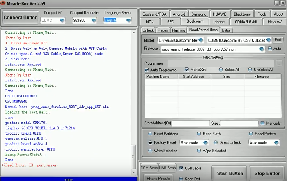
Task: Click the Programmer browse button
Action: (279, 63)
